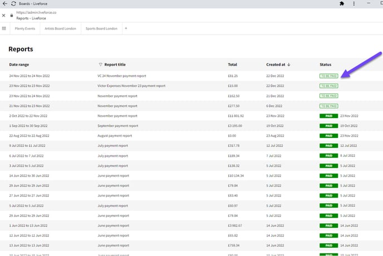The image size is (383, 256).
Task: View the site security padlock icon
Action: (x=12, y=16)
